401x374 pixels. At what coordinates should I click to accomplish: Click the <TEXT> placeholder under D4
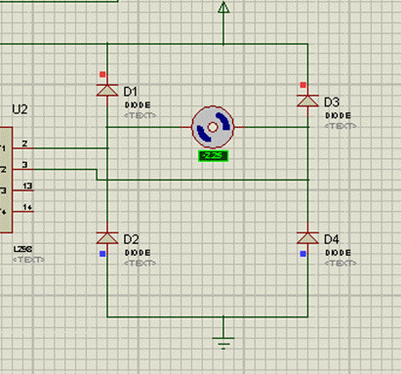pyautogui.click(x=341, y=263)
